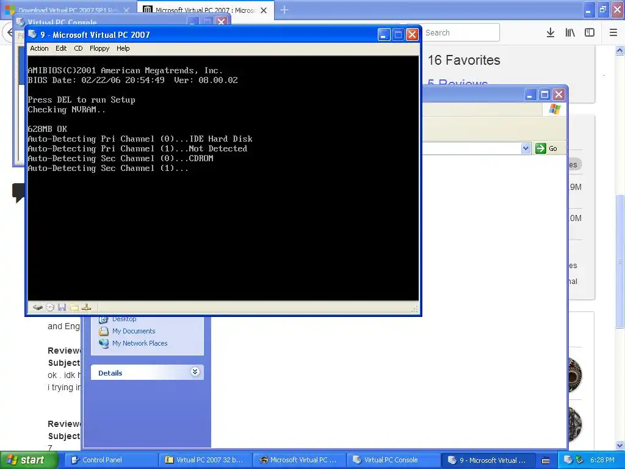Viewport: 625px width, 469px height.
Task: Open Firefox hamburger menu
Action: point(613,33)
